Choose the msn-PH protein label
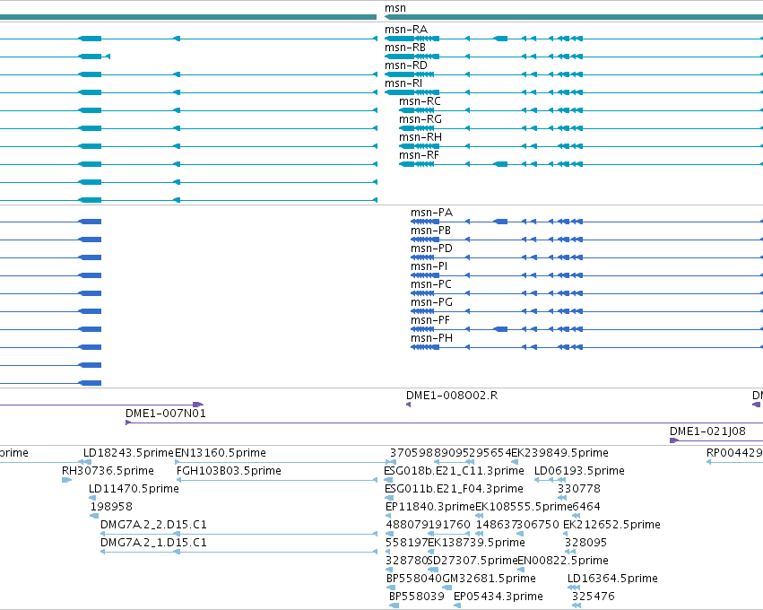Viewport: 763px width, 610px height. click(x=431, y=339)
